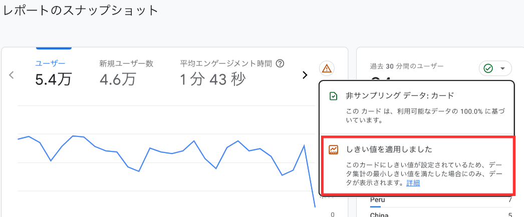Image resolution: width=524 pixels, height=217 pixels.
Task: Click the orange warning triangle icon
Action: coord(327,68)
